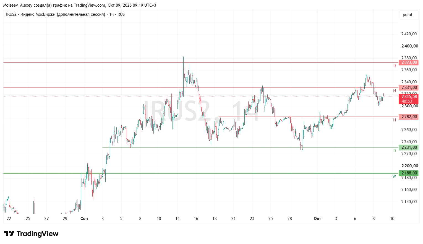The width and height of the screenshot is (423, 244).
Task: Click the H marker under 2 282,00 line
Action: [x=395, y=120]
